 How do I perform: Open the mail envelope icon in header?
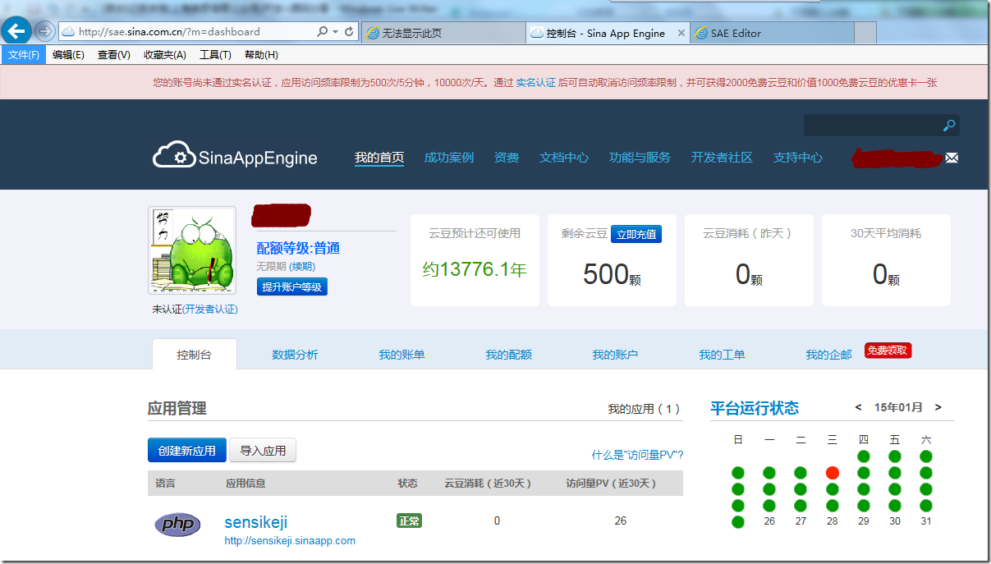click(x=952, y=158)
